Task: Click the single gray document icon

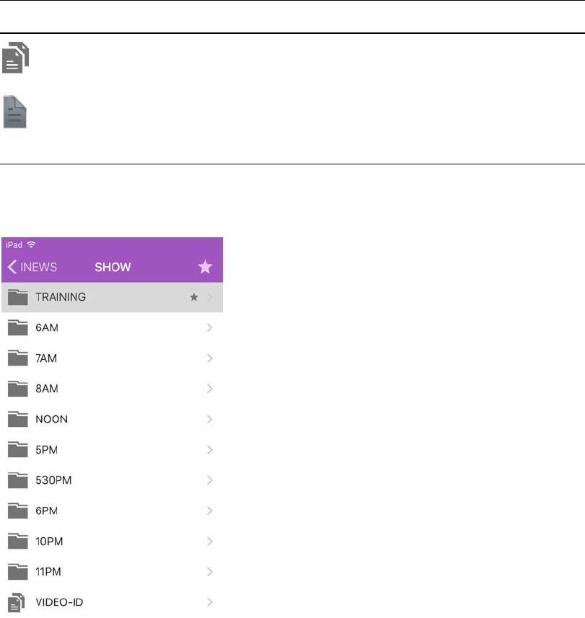Action: pos(14,112)
